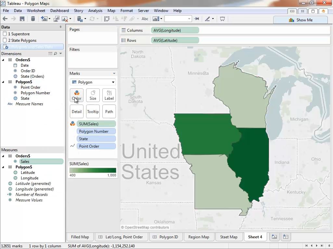Viewport: 333px width, 249px height.
Task: Click the Tooltip button on Marks card
Action: click(93, 112)
